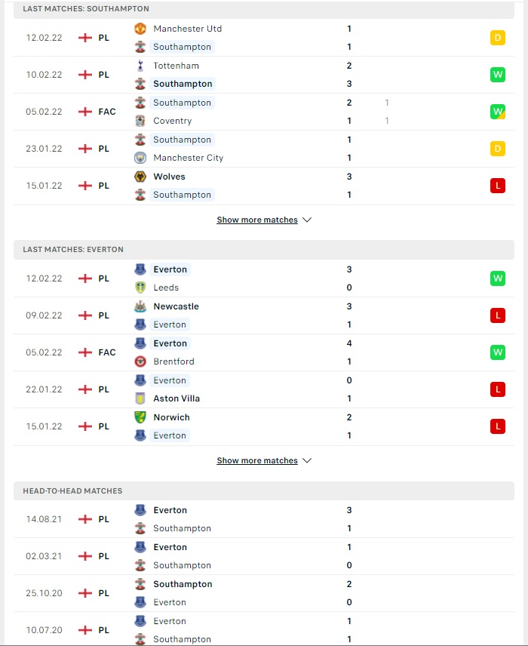Screen dimensions: 528x646
Task: Open the Tottenham vs Southampton win badge
Action: (498, 75)
